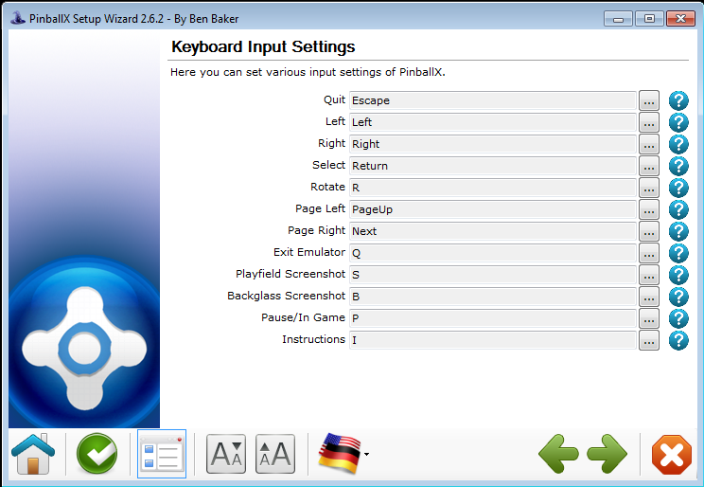Viewport: 704px width, 487px height.
Task: Browse key for Left with the ... button
Action: [x=649, y=122]
